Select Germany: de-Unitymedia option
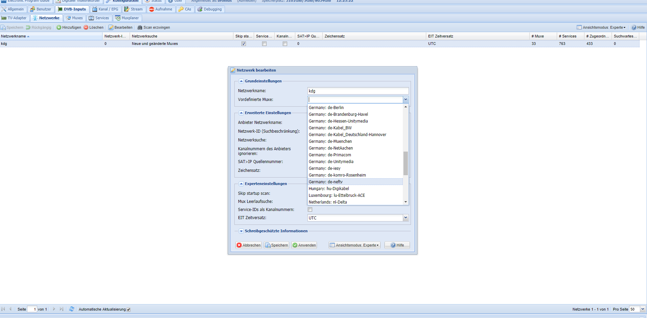Viewport: 647px width, 318px height. (x=355, y=162)
